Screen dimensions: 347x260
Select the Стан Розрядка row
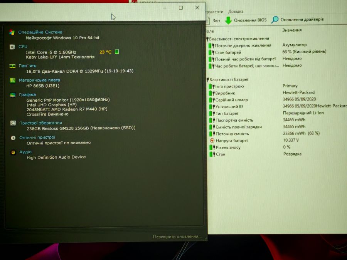tap(256, 154)
